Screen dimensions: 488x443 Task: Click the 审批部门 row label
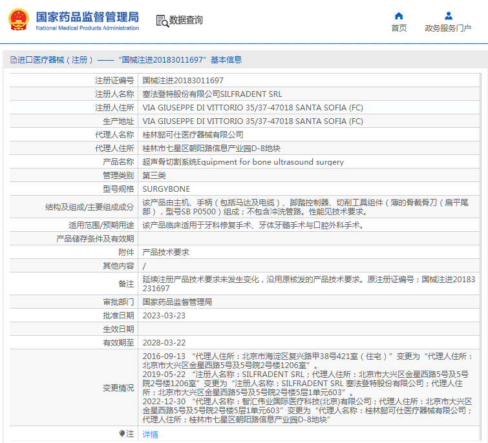click(x=118, y=302)
